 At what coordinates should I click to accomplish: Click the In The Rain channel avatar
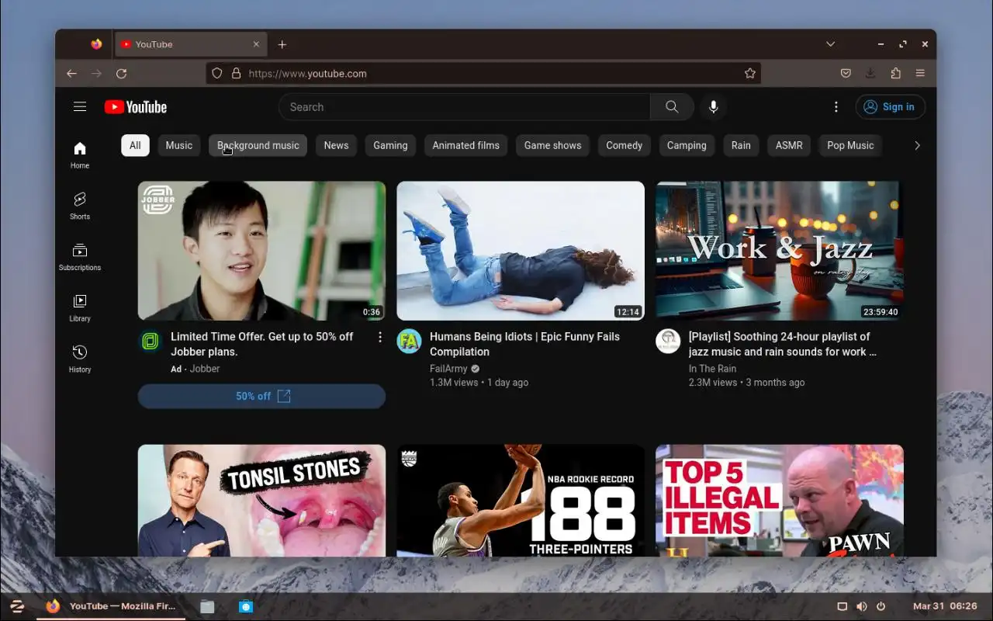[x=668, y=341]
